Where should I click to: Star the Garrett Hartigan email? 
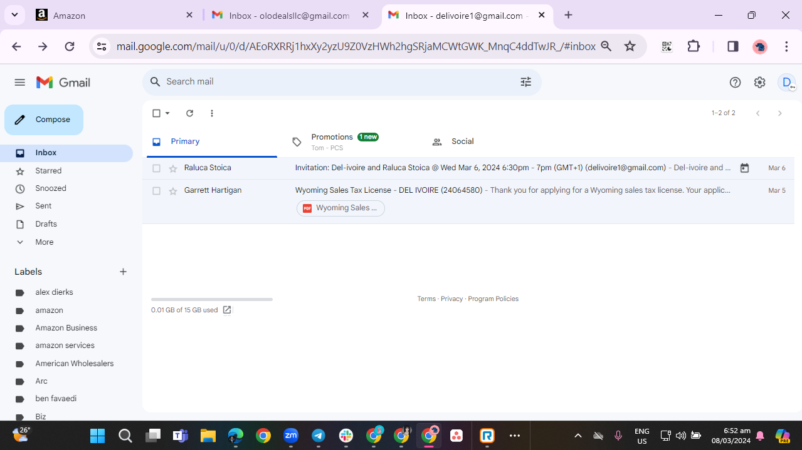click(173, 191)
